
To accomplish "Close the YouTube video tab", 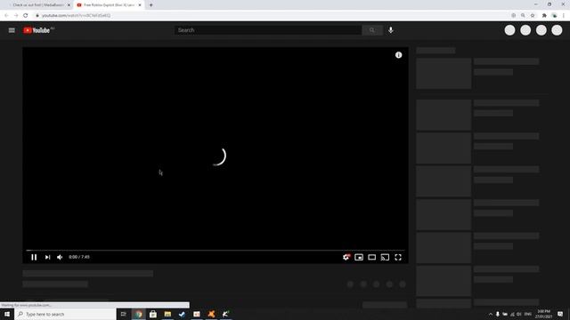I will (140, 5).
